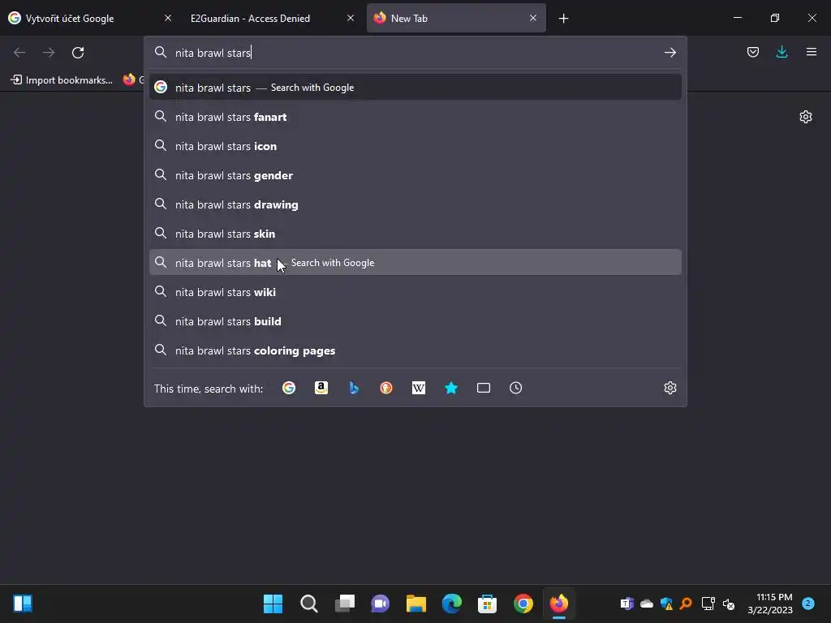This screenshot has height=623, width=831.
Task: Switch to E2Guardian - Access Denied tab
Action: click(273, 19)
